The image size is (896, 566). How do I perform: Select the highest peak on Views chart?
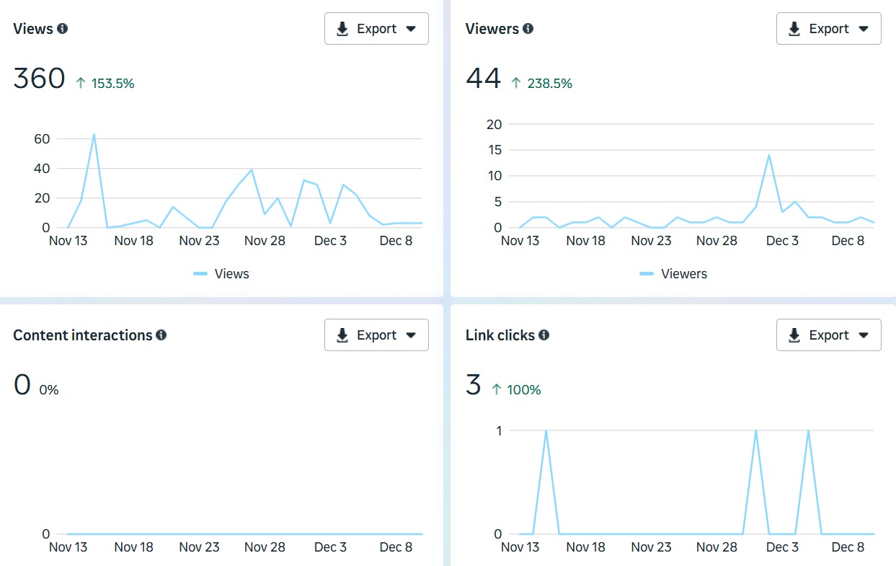pos(94,134)
